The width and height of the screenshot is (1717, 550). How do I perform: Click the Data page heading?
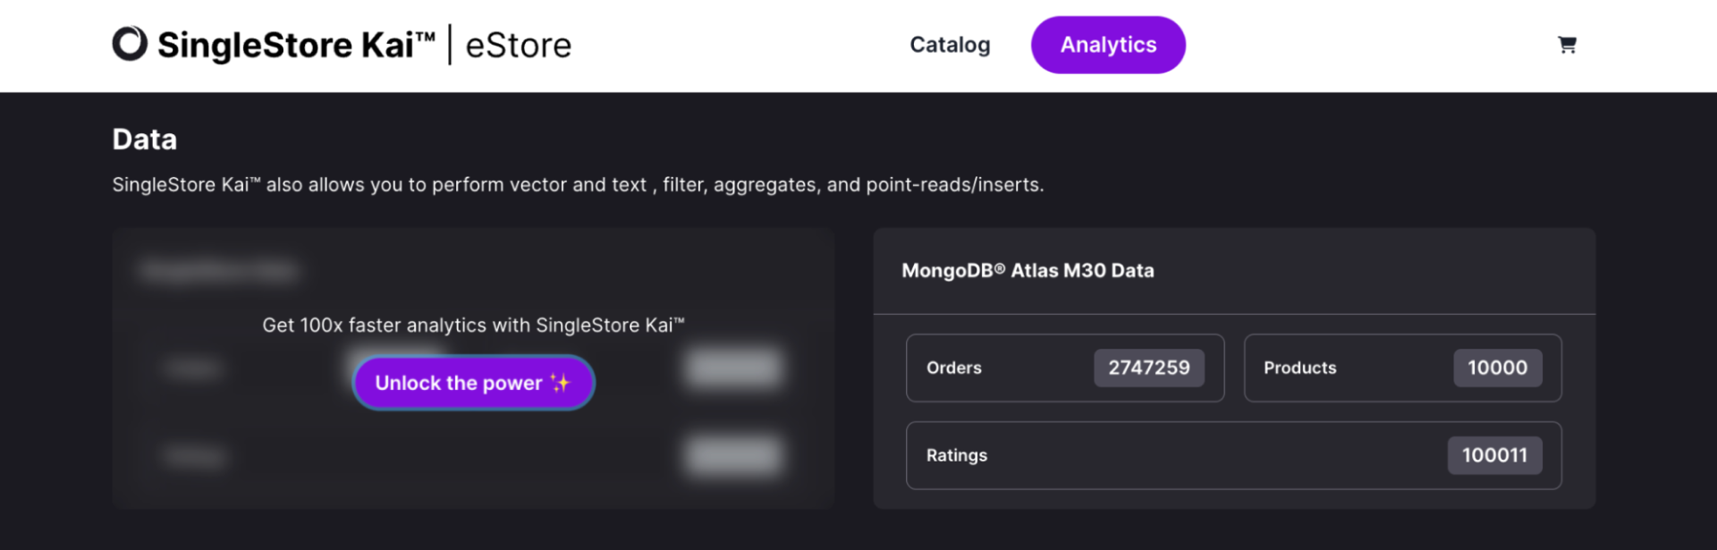[144, 139]
